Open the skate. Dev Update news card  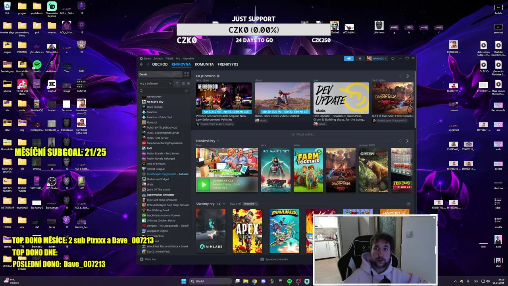pos(341,98)
